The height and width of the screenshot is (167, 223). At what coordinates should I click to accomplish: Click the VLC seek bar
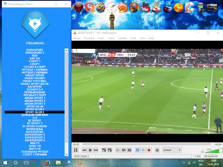click(x=146, y=144)
